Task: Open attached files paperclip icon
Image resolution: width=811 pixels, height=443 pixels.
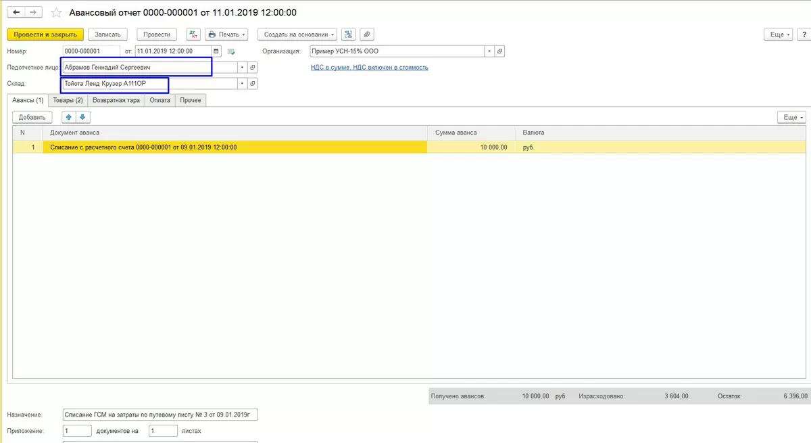Action: [366, 34]
